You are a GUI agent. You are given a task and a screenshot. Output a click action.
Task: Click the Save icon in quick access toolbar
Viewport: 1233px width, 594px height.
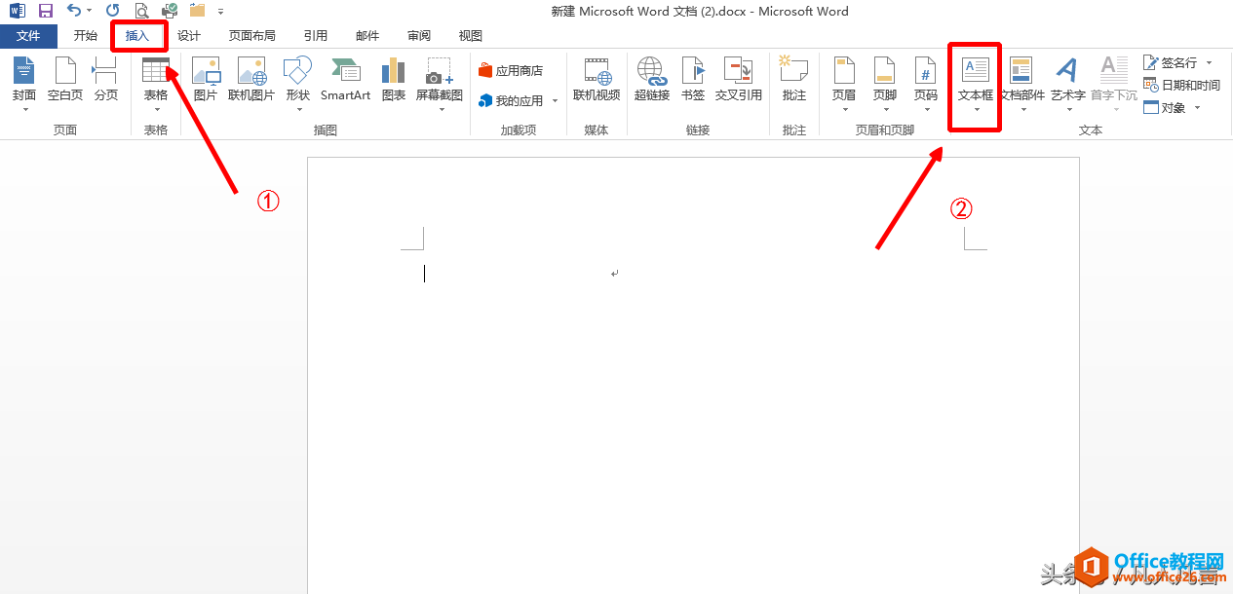click(x=45, y=11)
